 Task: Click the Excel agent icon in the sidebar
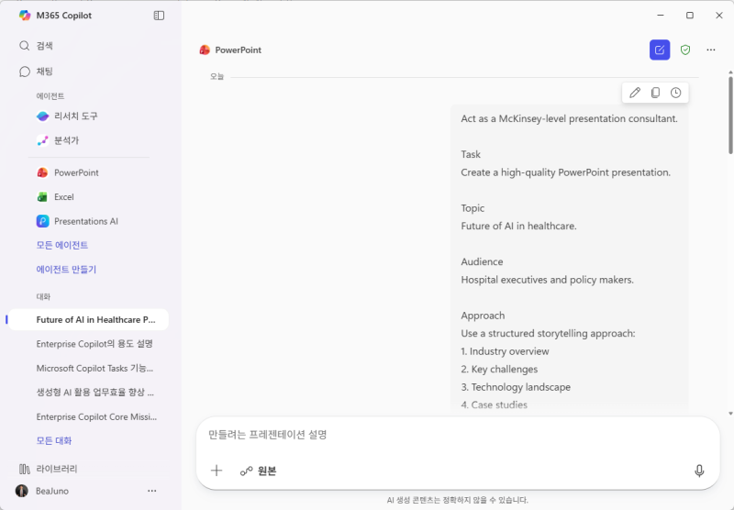[42, 197]
